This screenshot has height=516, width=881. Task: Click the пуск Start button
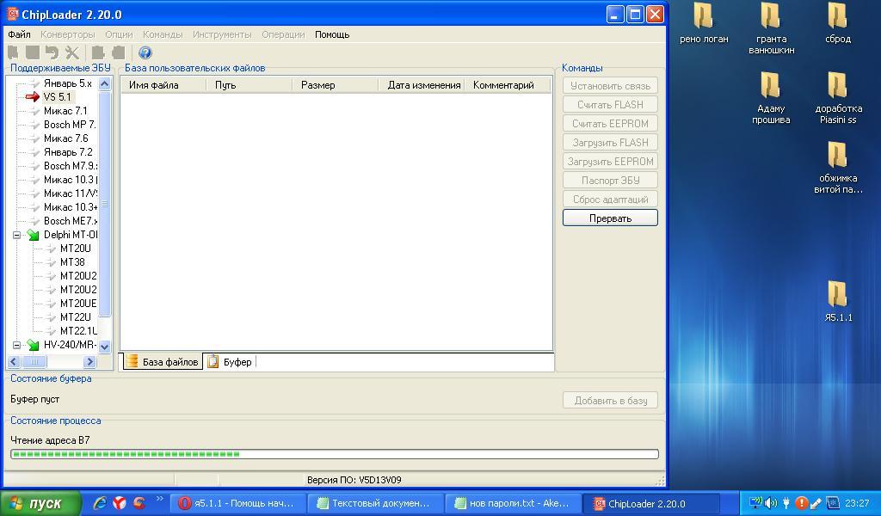tap(40, 503)
